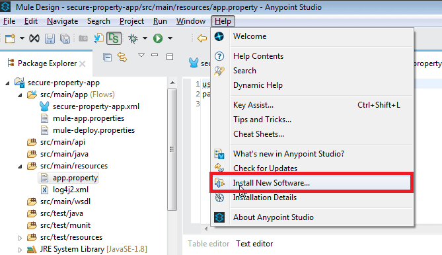Choose Help Contents menu entry
Screen dimensions: 442x255
312,56
